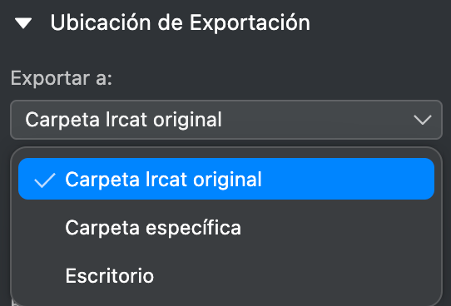
Task: Click the checkmark beside Carpeta lrcat original
Action: 45,180
